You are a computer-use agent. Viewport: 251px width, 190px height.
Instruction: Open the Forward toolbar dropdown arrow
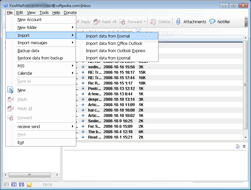tap(144, 22)
